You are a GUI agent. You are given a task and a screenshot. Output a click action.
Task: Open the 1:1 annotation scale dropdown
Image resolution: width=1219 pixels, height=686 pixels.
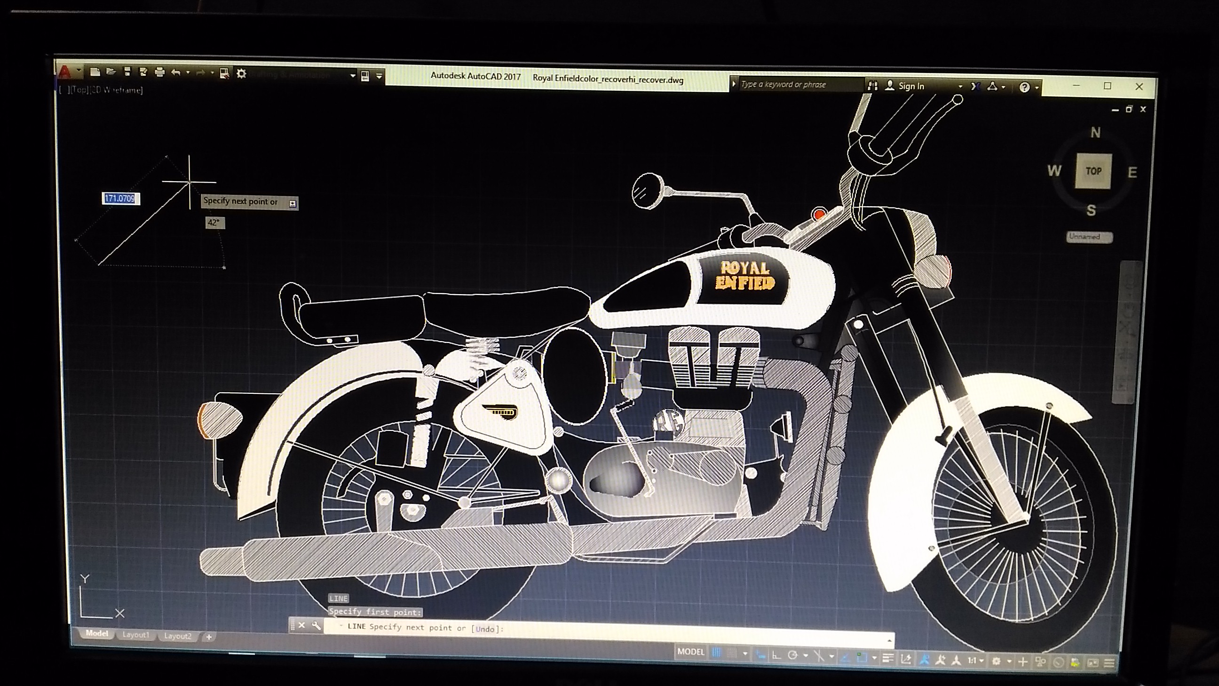click(x=976, y=661)
